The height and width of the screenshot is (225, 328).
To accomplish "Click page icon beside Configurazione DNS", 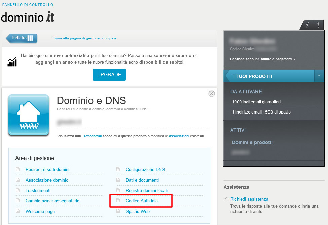I will 118,169.
